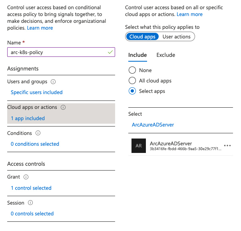The image size is (241, 231).
Task: Open 1 app included link
Action: (x=28, y=118)
